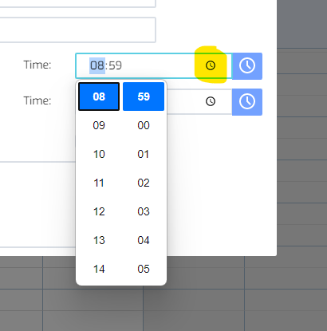This screenshot has width=327, height=331.
Task: Click the empty text box above the time fields
Action: click(77, 30)
